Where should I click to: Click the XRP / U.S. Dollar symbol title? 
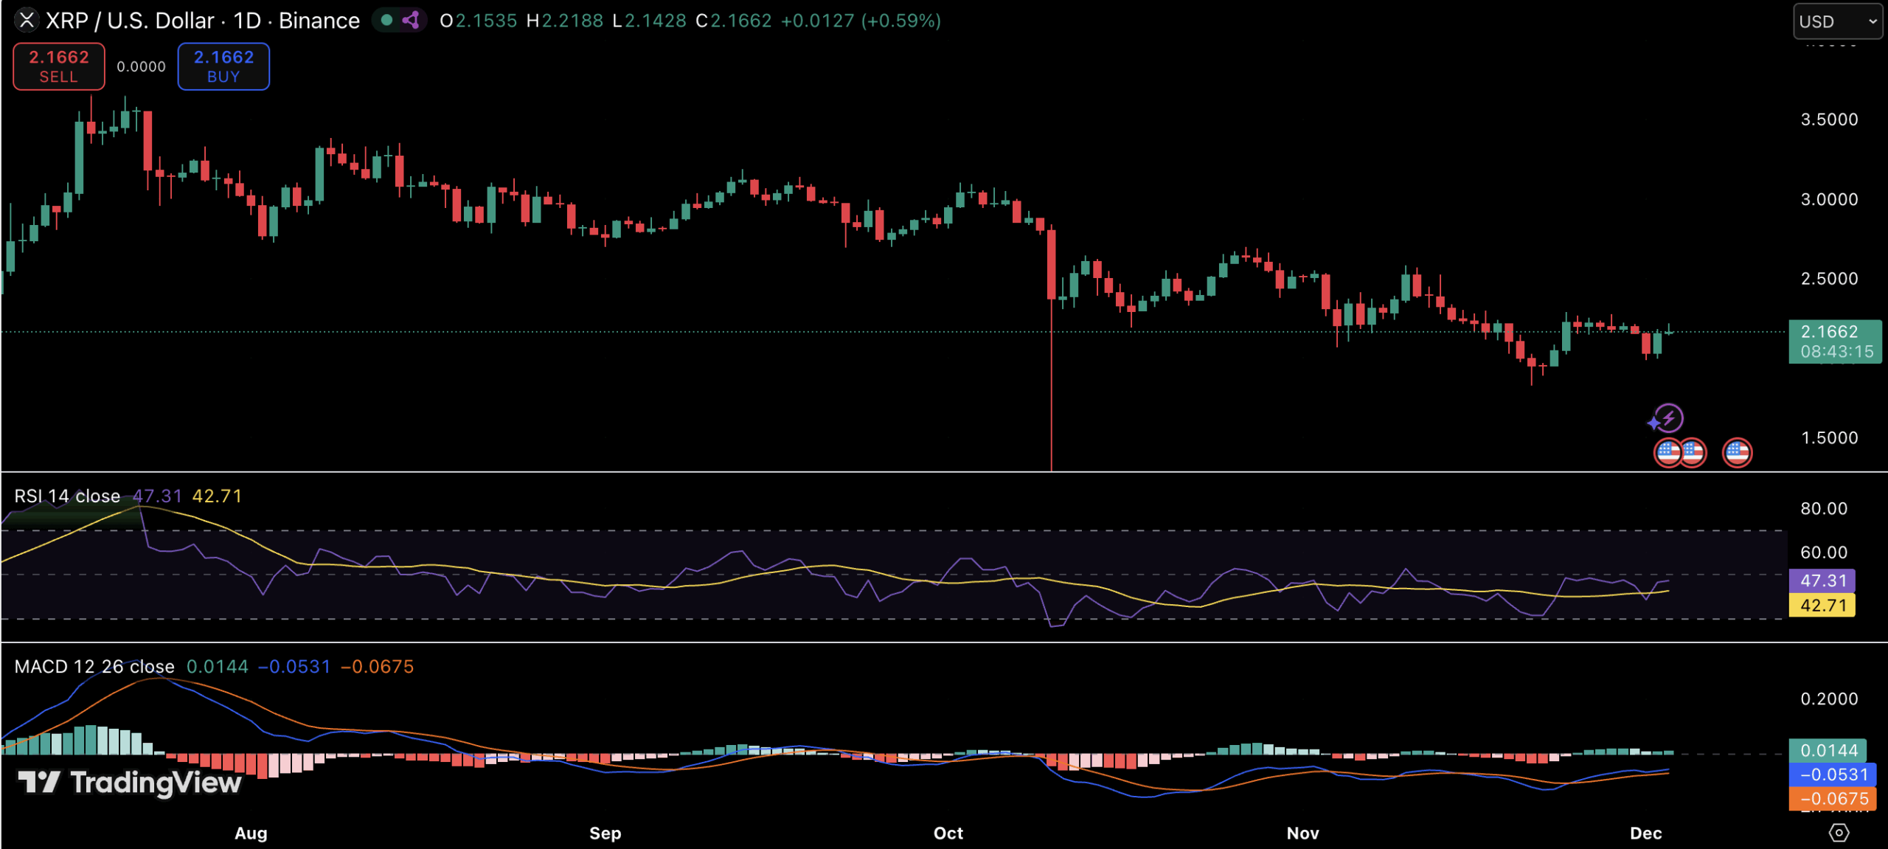tap(130, 21)
